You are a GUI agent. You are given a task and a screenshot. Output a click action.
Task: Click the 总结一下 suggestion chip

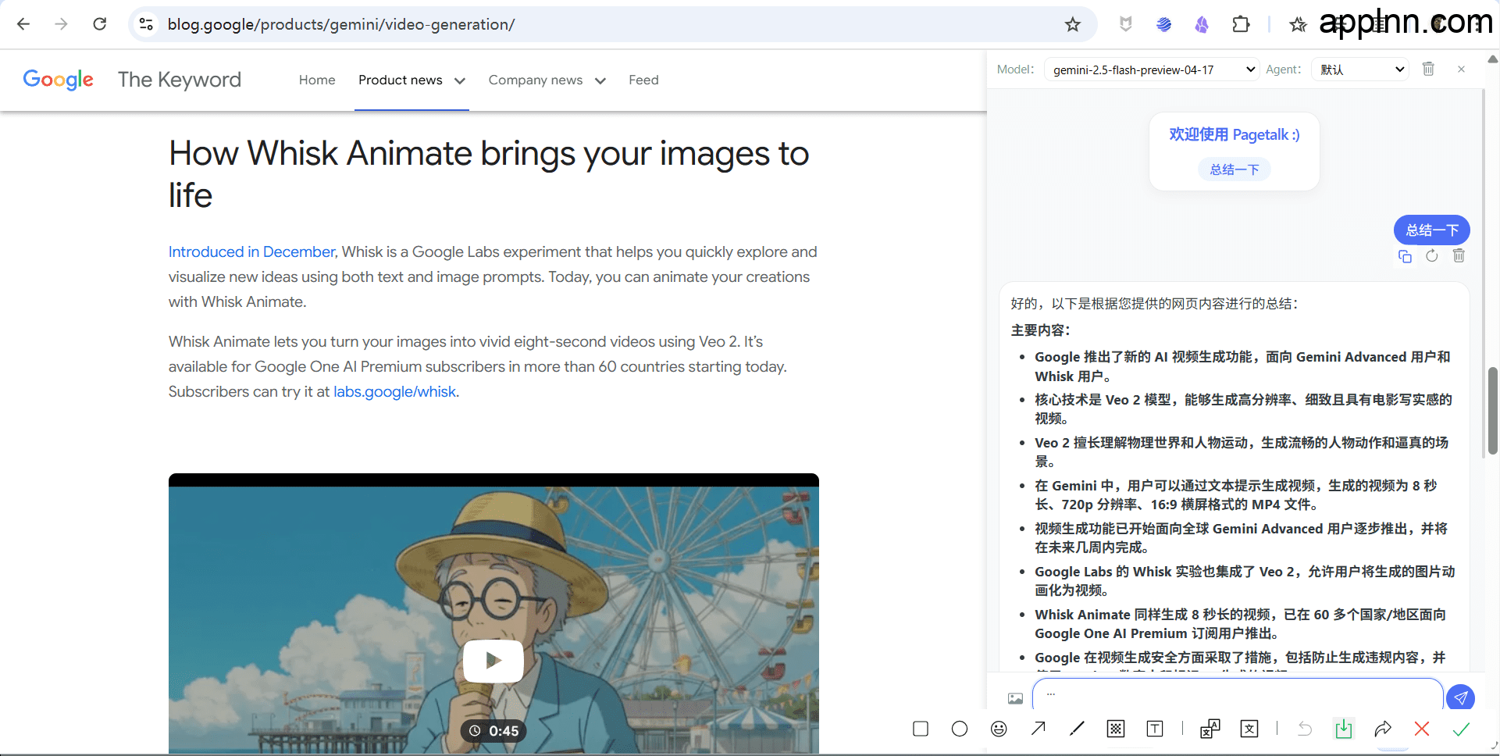(1235, 169)
